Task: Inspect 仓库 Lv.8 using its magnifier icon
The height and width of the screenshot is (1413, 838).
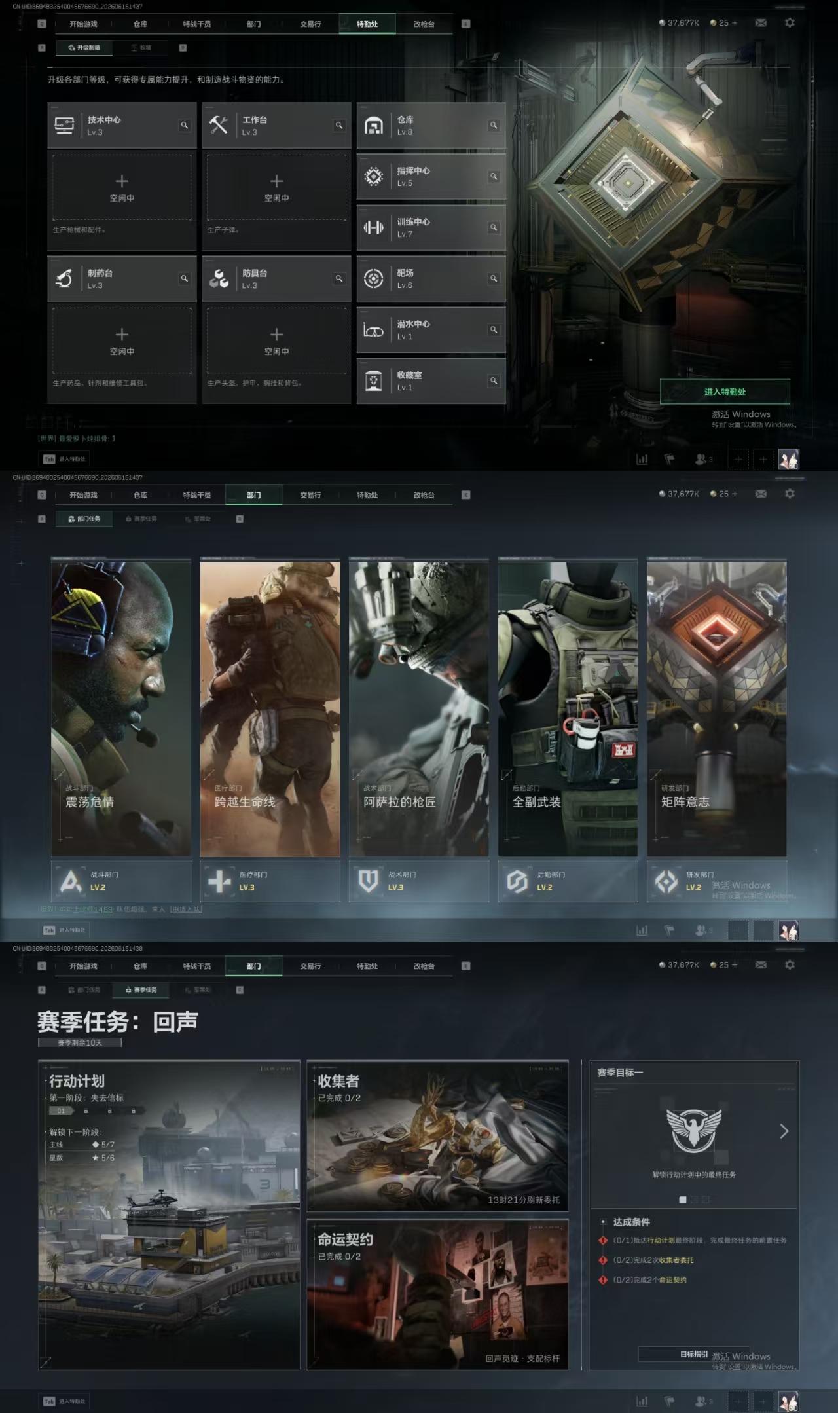Action: [x=494, y=125]
